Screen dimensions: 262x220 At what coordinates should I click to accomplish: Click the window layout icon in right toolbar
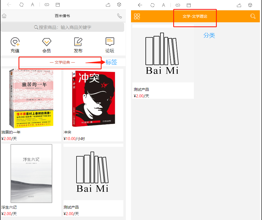[189, 5]
